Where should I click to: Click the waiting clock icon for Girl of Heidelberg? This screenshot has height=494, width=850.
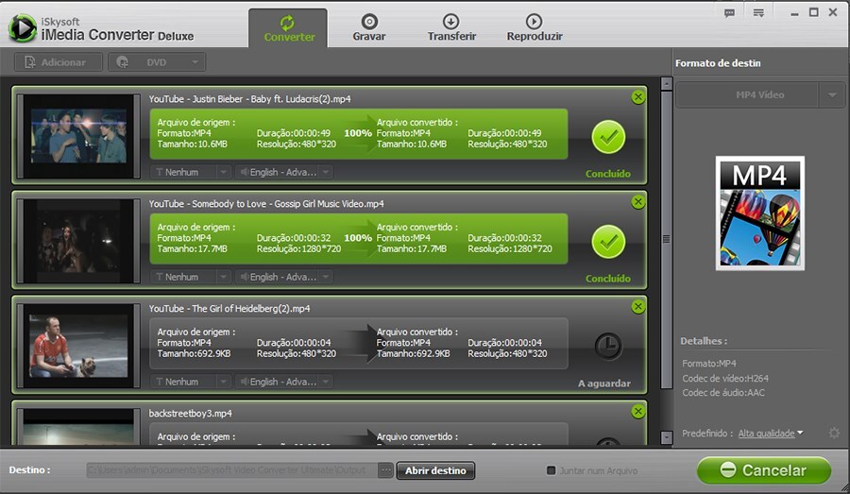point(608,346)
